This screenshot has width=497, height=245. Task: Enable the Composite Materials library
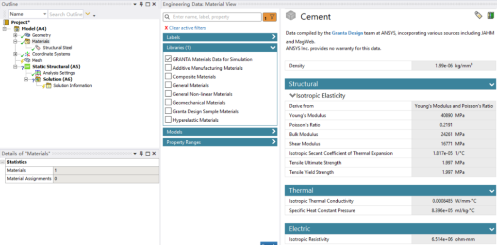(168, 77)
